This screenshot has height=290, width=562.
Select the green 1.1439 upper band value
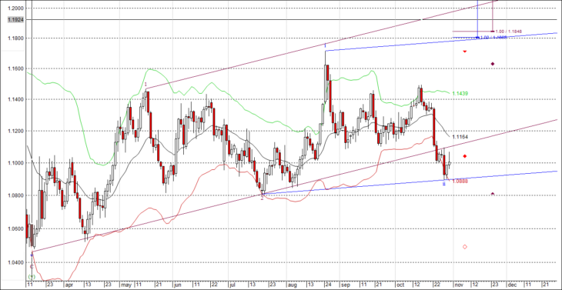point(460,93)
